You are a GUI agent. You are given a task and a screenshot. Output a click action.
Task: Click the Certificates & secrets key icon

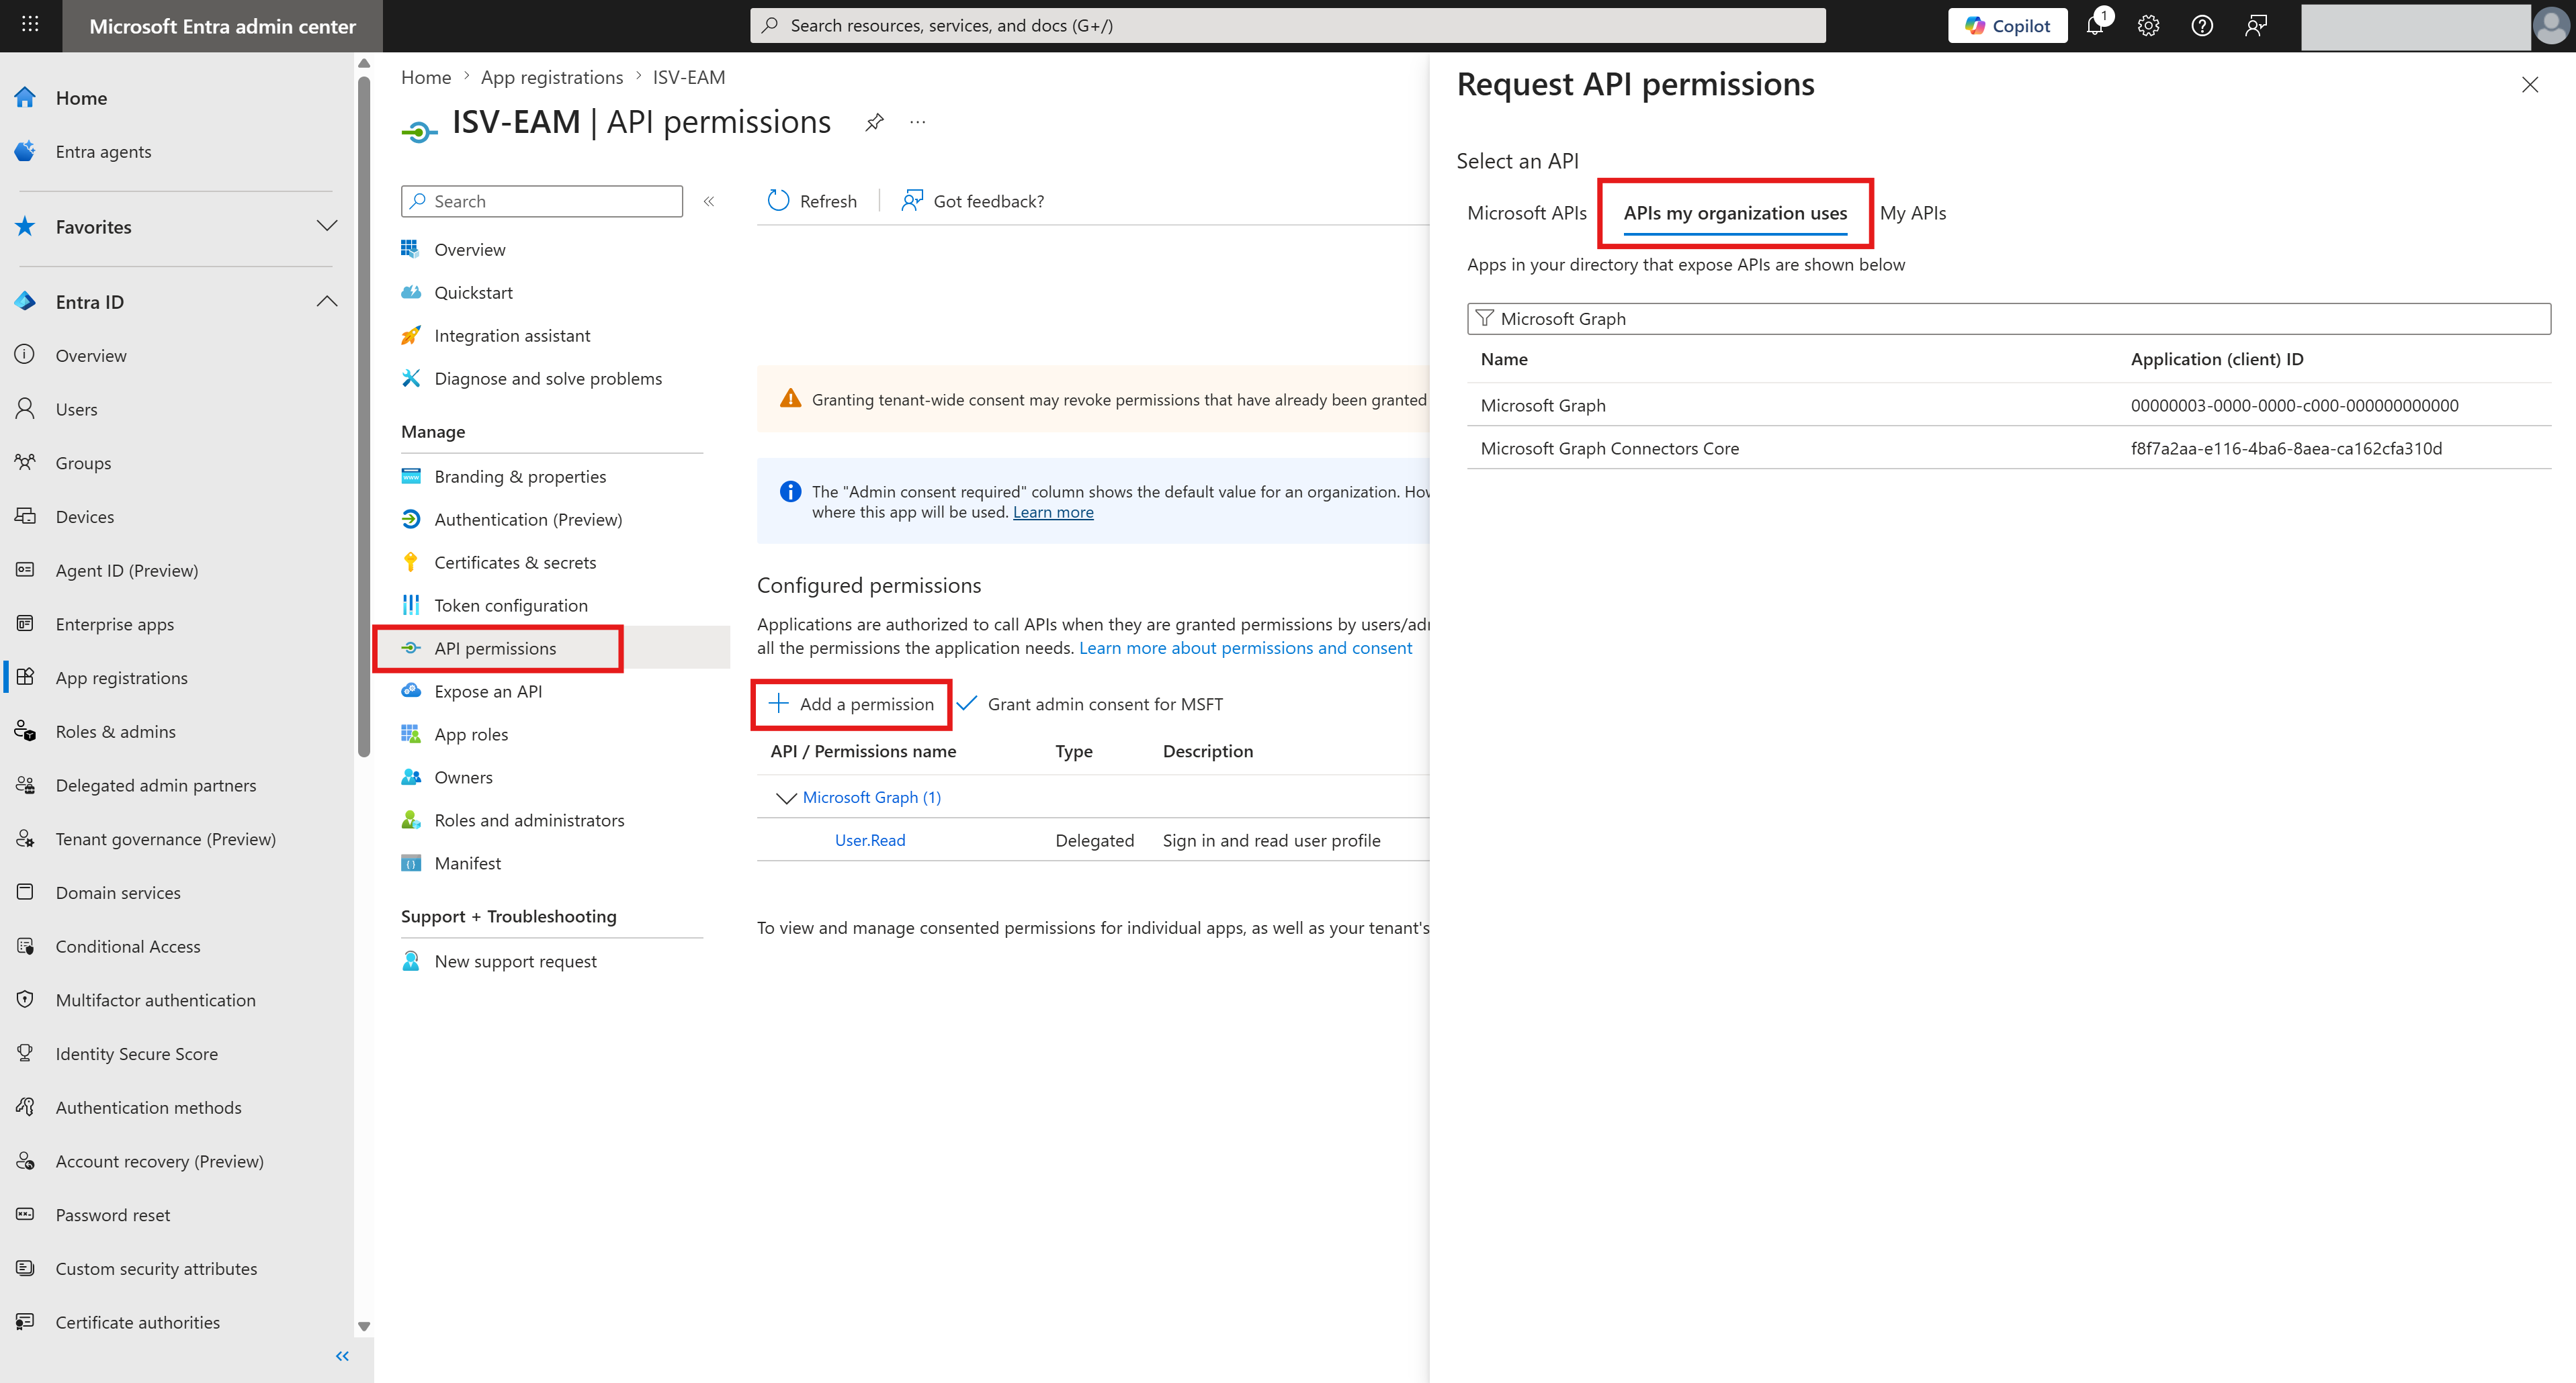[411, 562]
